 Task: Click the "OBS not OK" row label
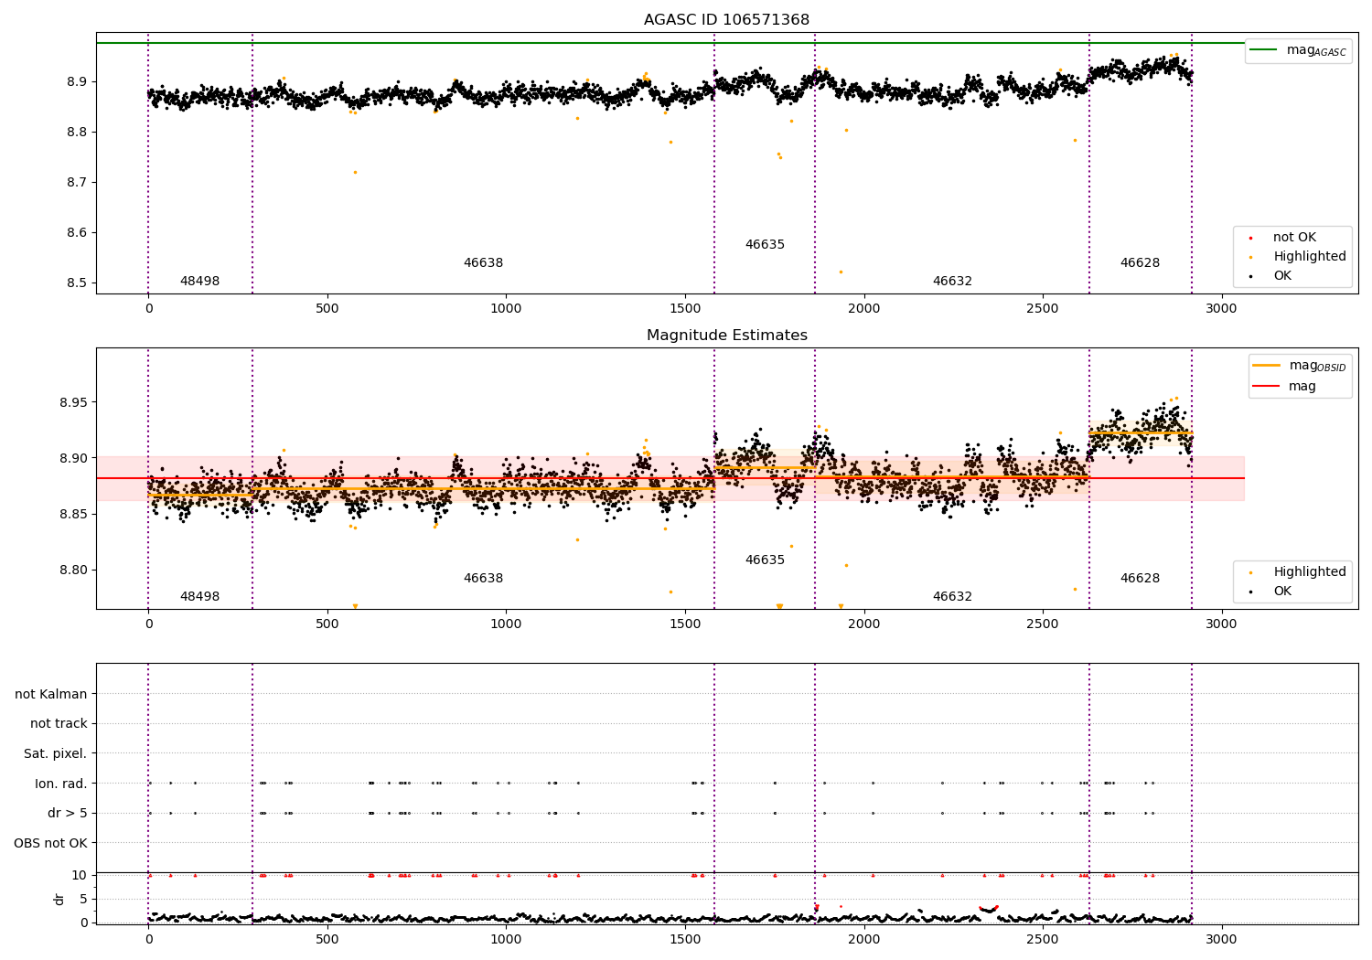(x=51, y=844)
